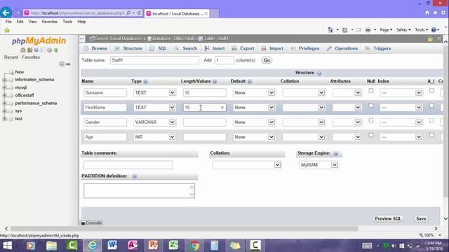Open the Structure tab
This screenshot has width=449, height=252.
click(128, 48)
